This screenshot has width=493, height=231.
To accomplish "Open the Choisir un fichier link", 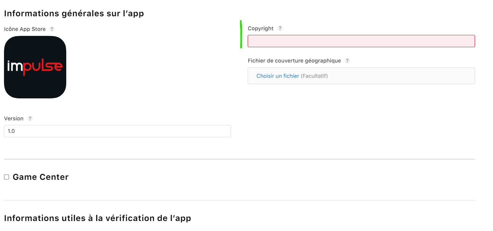I will tap(278, 76).
